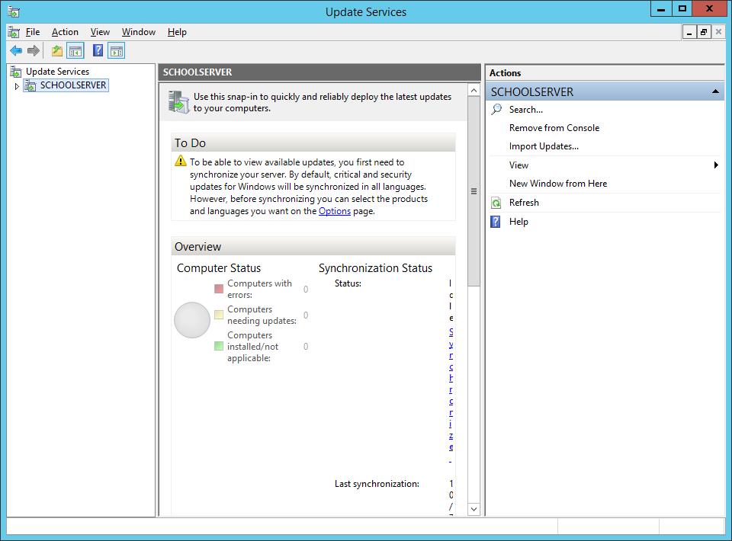732x541 pixels.
Task: Click the Forward arrow toolbar icon
Action: pos(33,50)
